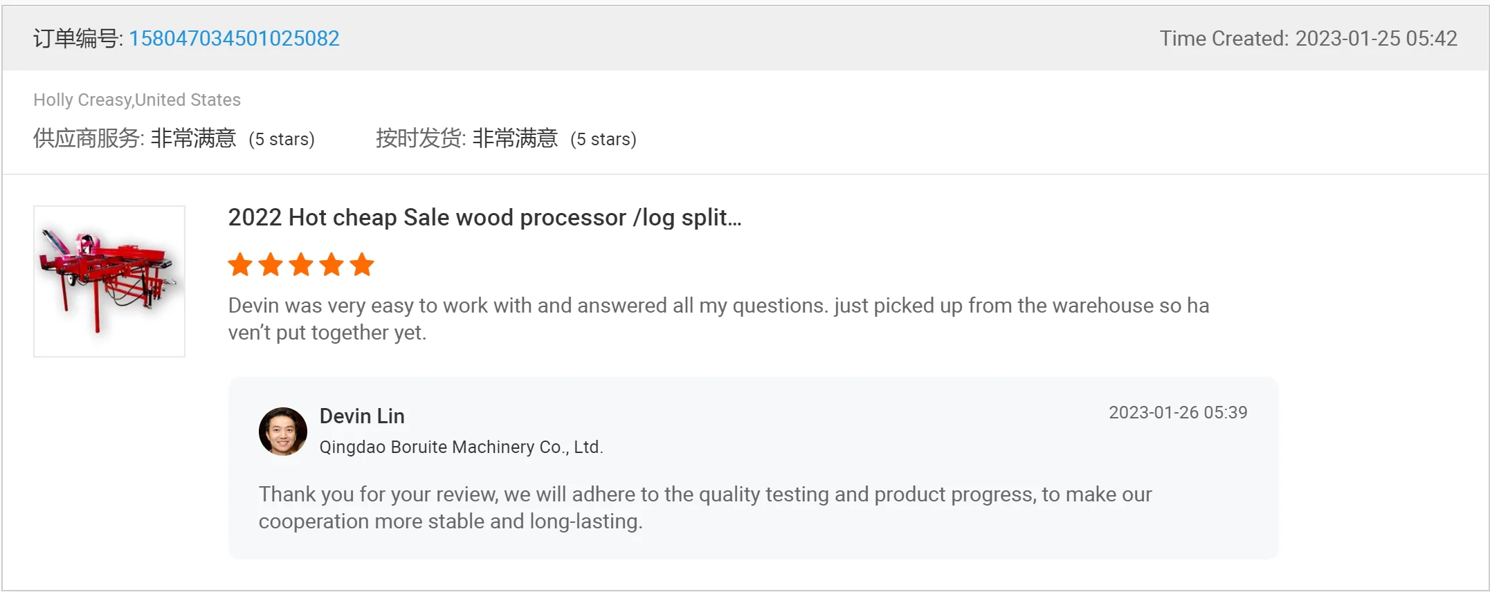
Task: Click Devin Lin's profile avatar
Action: [282, 432]
